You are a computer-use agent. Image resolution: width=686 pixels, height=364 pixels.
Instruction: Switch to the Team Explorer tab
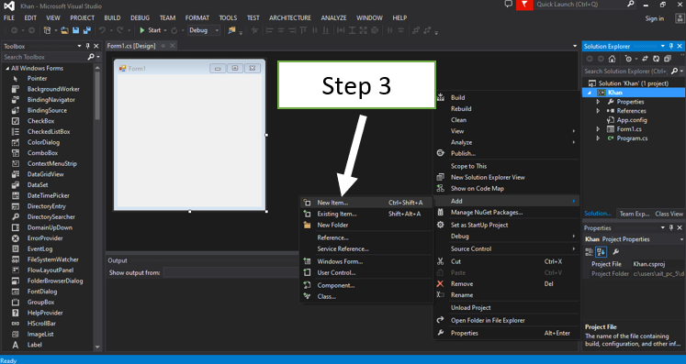point(634,214)
